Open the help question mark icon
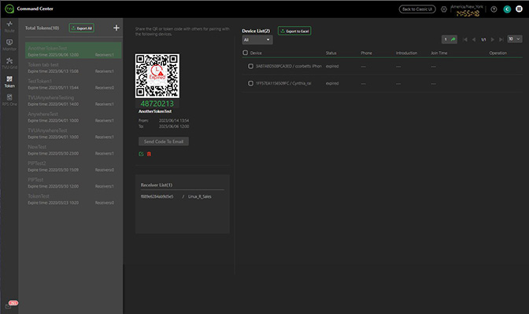The width and height of the screenshot is (529, 314). point(494,9)
